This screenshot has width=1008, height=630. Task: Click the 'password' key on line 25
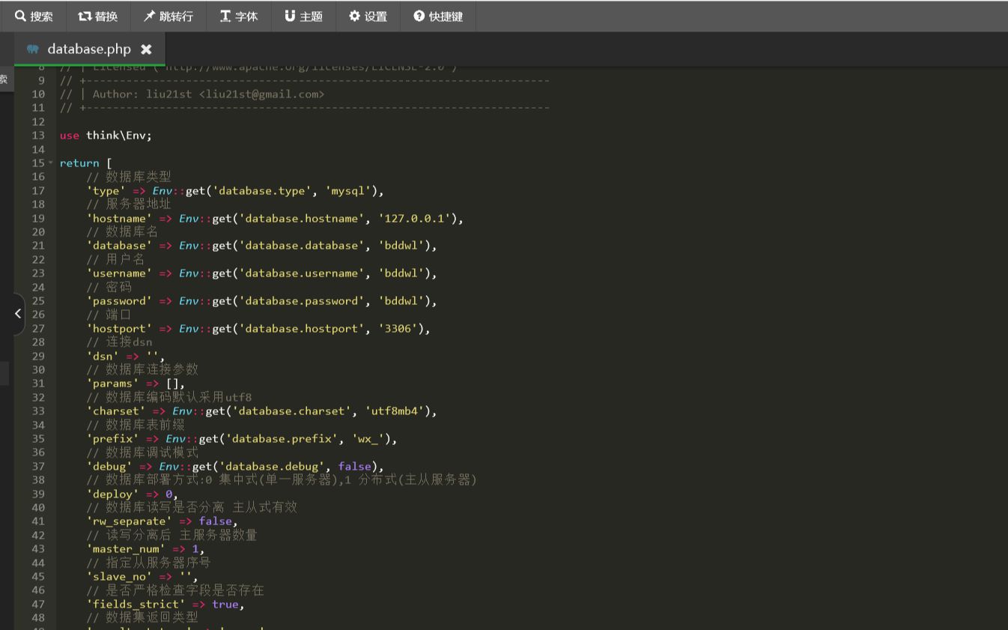(119, 301)
